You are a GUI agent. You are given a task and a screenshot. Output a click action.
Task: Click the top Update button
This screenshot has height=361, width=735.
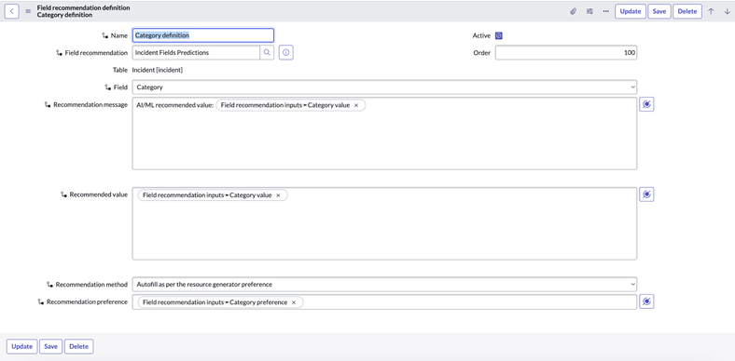tap(631, 11)
